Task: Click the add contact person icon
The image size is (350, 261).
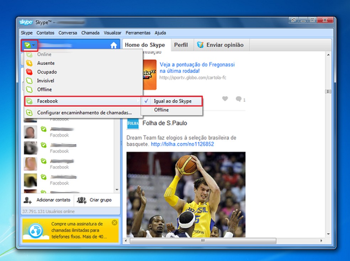Action: [27, 200]
